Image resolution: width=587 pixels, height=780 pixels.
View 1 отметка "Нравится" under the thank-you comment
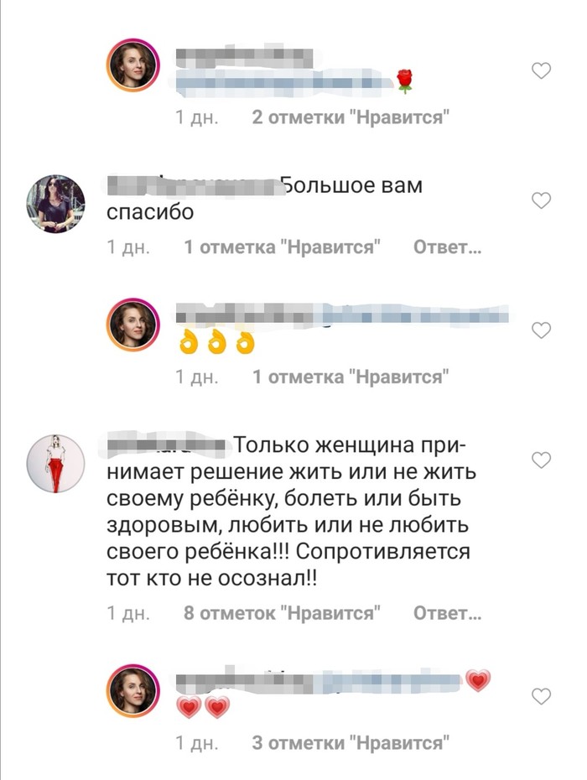[x=283, y=247]
